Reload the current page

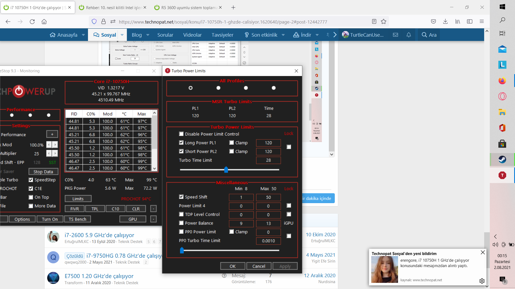32,22
